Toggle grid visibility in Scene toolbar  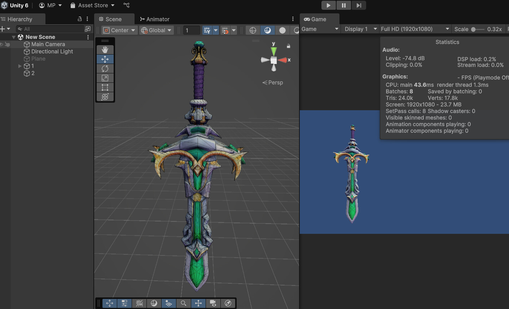[x=207, y=30]
